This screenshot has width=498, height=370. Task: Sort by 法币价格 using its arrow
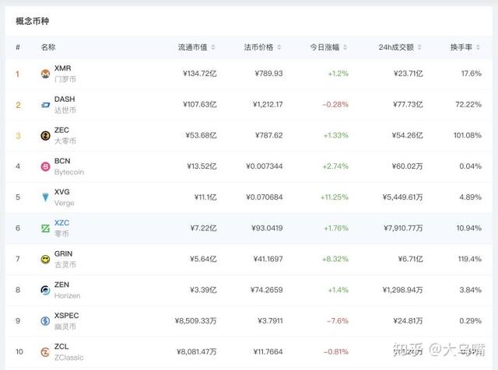coord(279,47)
